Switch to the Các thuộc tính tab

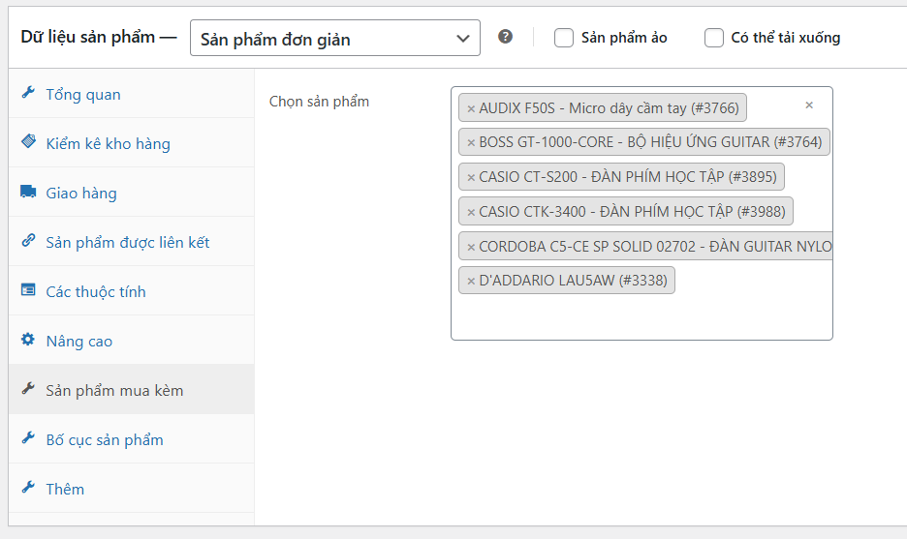click(132, 290)
